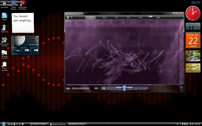The height and width of the screenshot is (126, 202).
Task: Open the USD currency dropdown
Action: [x=188, y=69]
